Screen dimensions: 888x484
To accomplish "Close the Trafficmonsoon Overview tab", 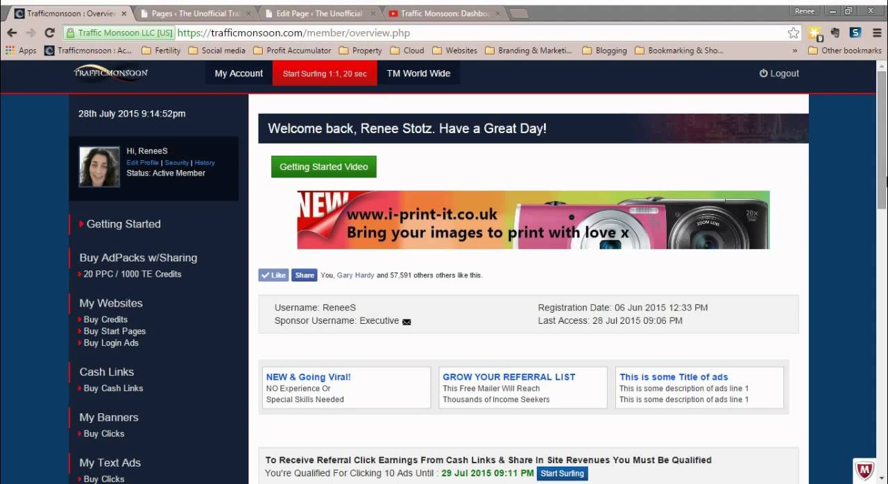I will [x=124, y=13].
